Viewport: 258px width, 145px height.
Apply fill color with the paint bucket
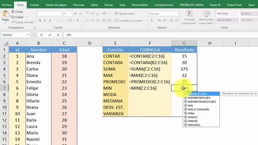(x=70, y=21)
